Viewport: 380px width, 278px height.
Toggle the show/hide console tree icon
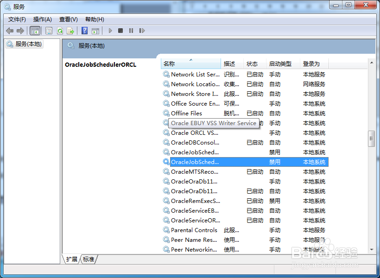coord(35,31)
